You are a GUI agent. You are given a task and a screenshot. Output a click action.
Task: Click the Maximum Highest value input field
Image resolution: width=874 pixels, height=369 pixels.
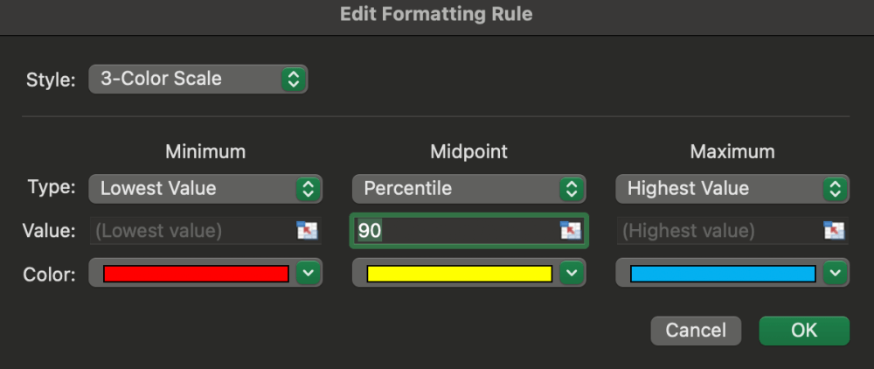point(718,231)
